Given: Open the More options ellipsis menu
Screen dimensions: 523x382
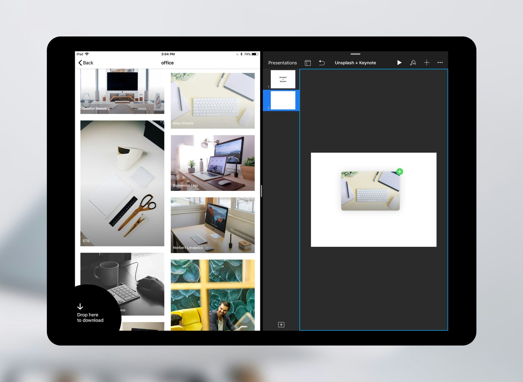Looking at the screenshot, I should 440,62.
